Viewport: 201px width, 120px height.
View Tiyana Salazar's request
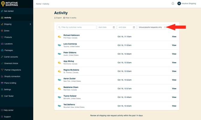pyautogui.click(x=174, y=97)
